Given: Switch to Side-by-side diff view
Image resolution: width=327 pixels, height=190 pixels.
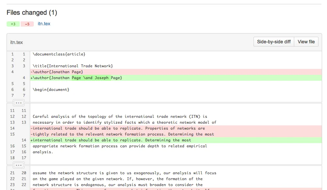Looking at the screenshot, I should point(274,42).
